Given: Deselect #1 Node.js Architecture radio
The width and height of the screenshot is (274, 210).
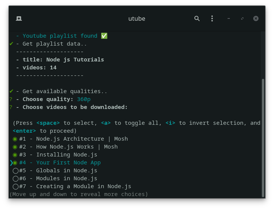Looking at the screenshot, I should 15,139.
